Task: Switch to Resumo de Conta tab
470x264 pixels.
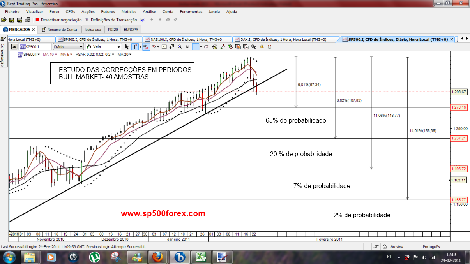Action: pyautogui.click(x=60, y=29)
